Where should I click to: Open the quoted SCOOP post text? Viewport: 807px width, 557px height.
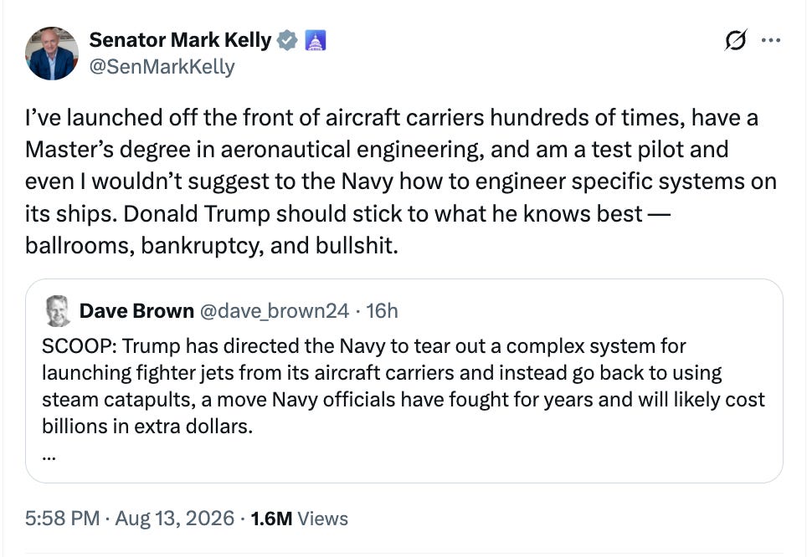coord(403,386)
